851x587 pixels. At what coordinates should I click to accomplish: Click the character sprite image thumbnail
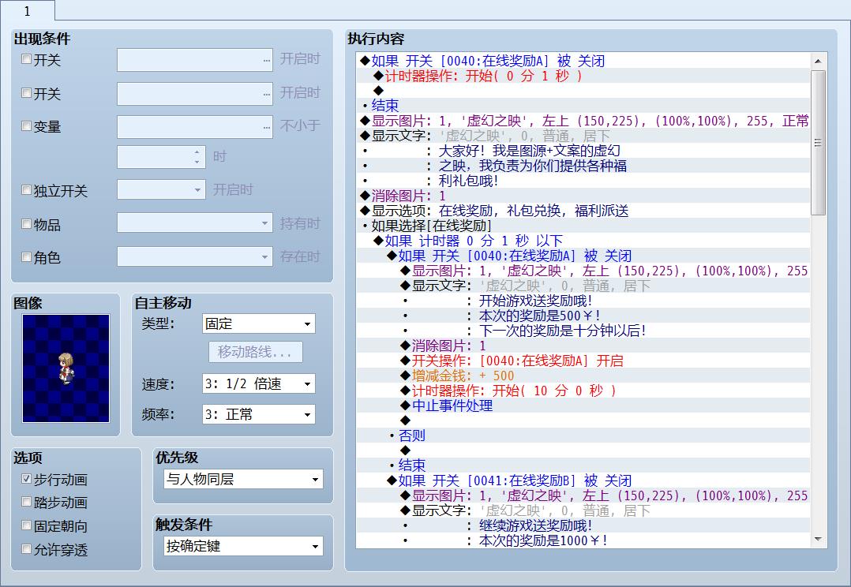(66, 368)
